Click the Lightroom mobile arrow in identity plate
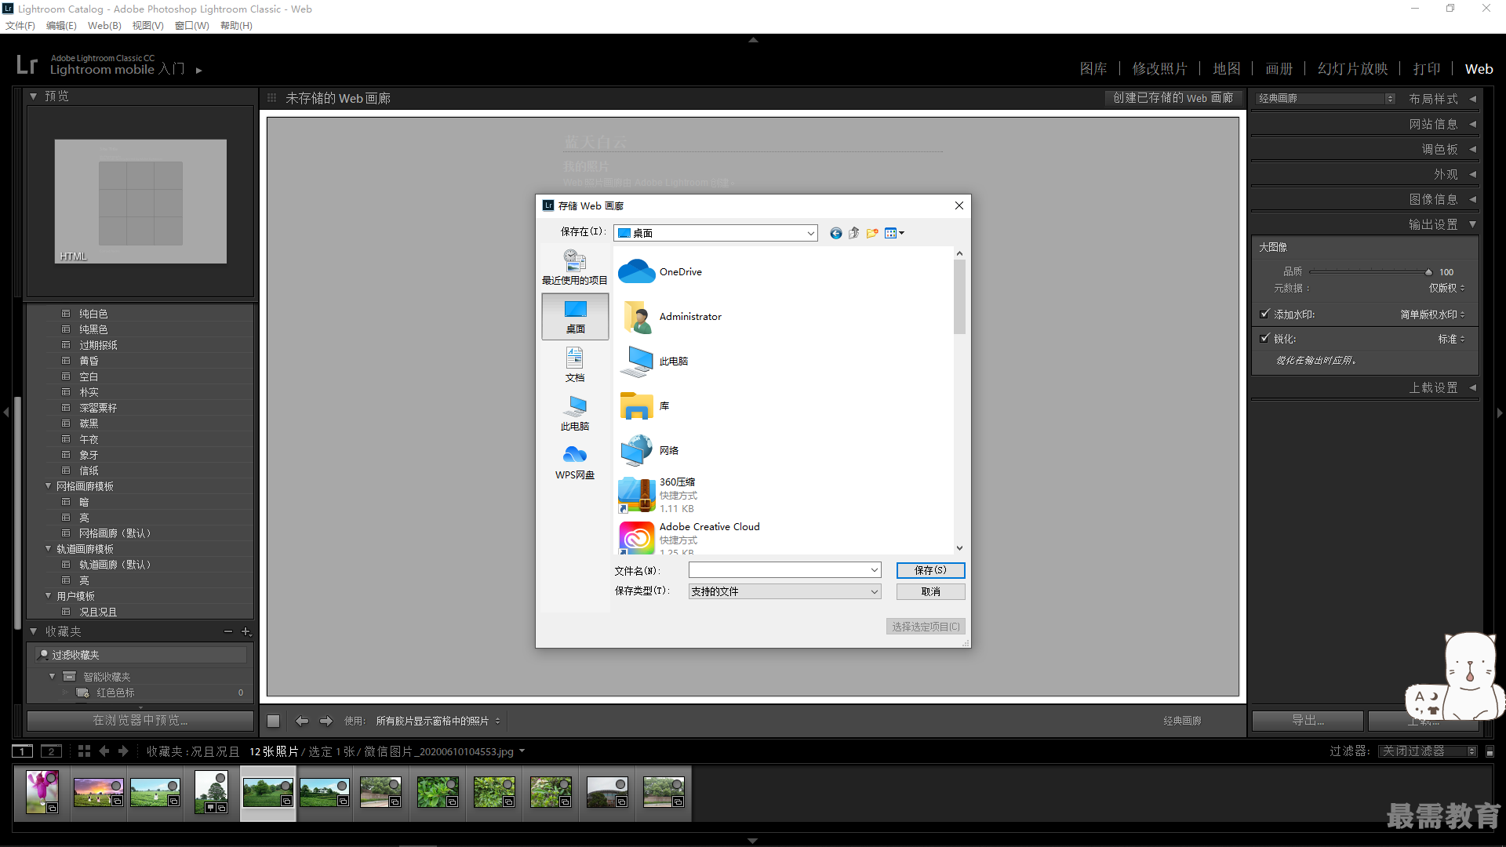 (199, 71)
